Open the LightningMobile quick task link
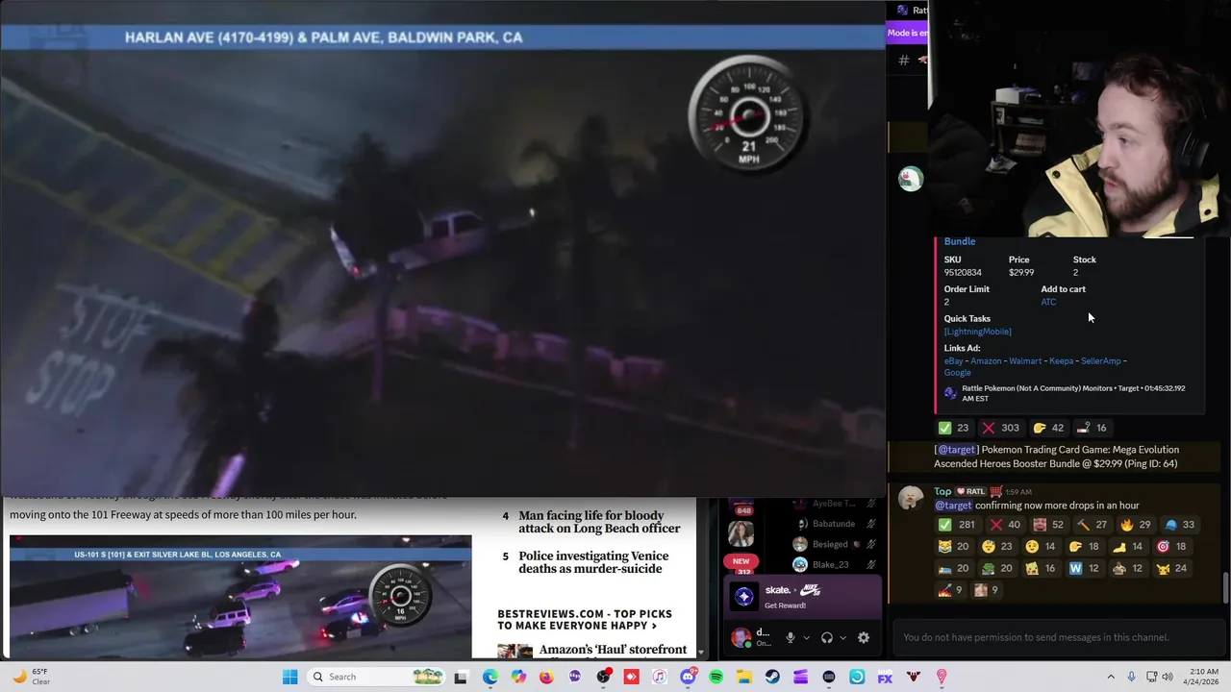This screenshot has height=692, width=1231. click(977, 332)
